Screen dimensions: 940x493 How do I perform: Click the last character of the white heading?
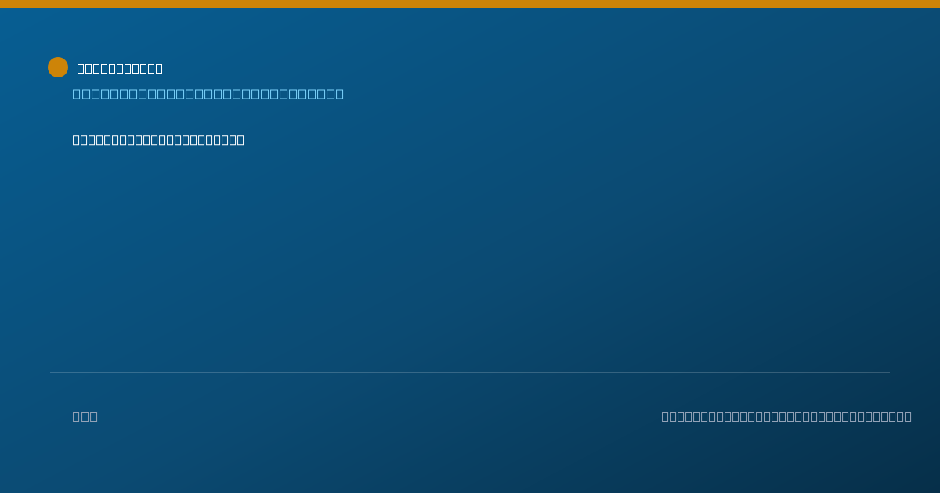(158, 68)
